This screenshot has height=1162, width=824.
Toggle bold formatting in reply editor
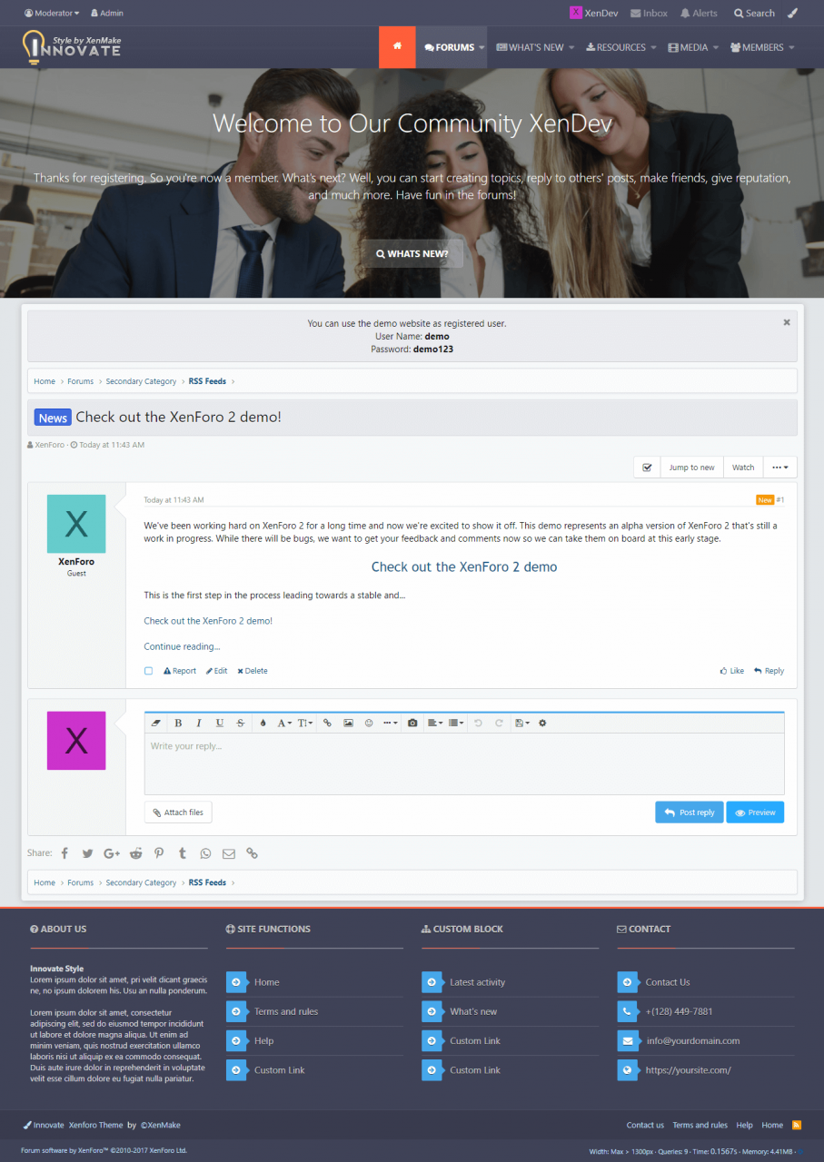178,724
